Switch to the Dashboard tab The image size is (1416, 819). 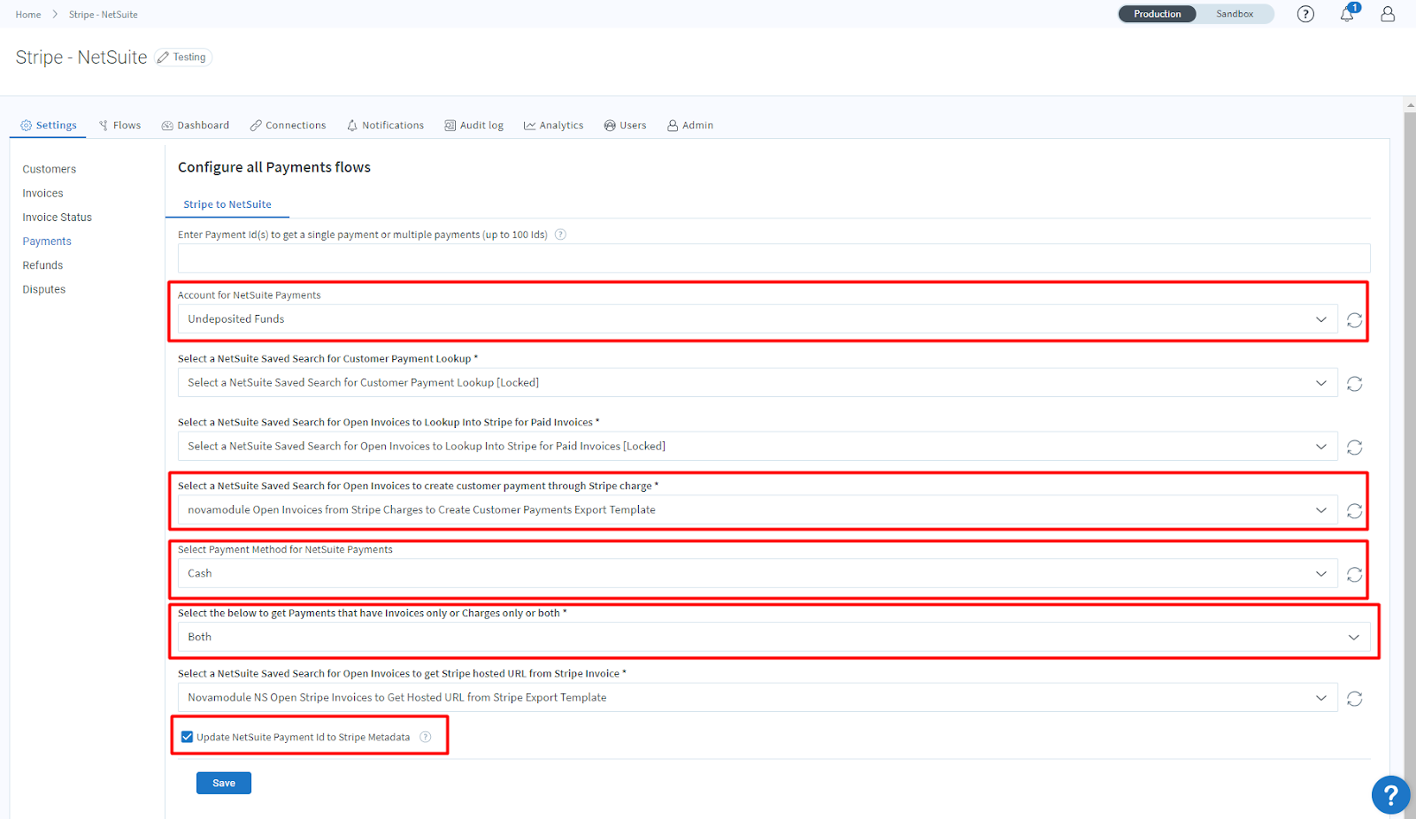(196, 126)
